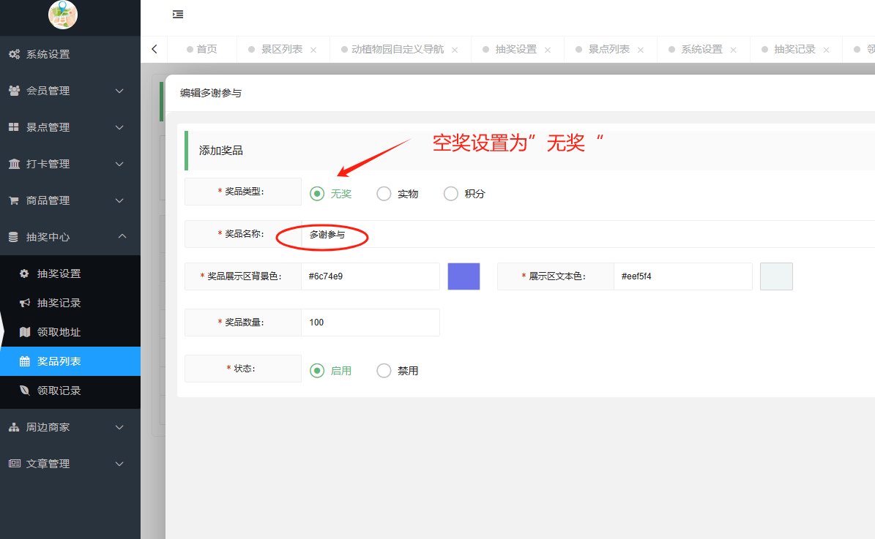This screenshot has width=875, height=539.
Task: Open 抽奖设置 submenu item
Action: [70, 274]
